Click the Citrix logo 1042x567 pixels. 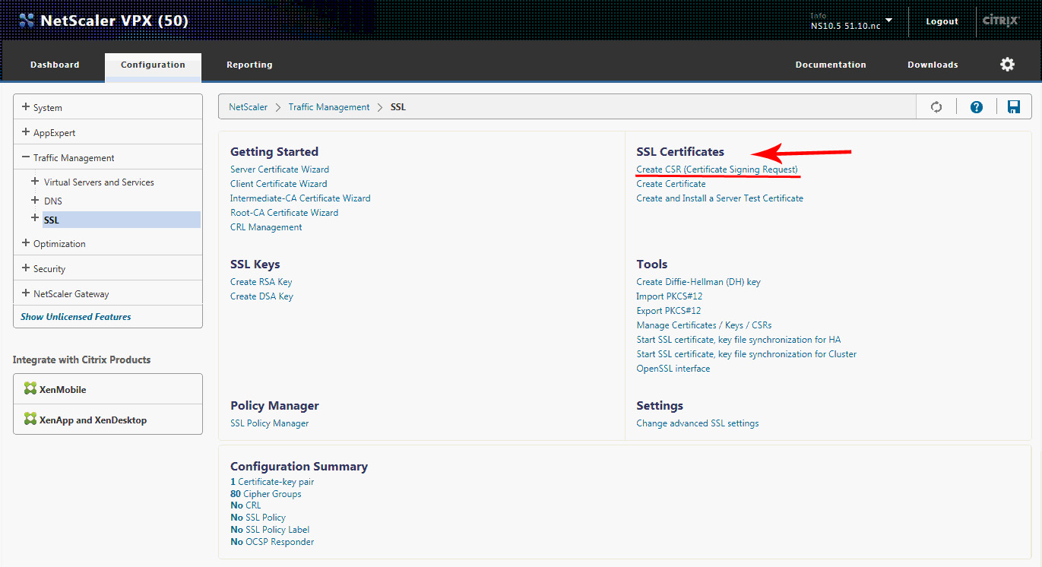coord(1000,21)
